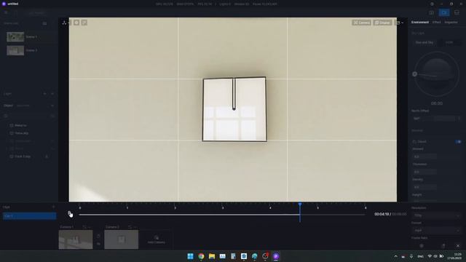Open the Windows Start menu
Image resolution: width=466 pixels, height=262 pixels.
tap(191, 256)
